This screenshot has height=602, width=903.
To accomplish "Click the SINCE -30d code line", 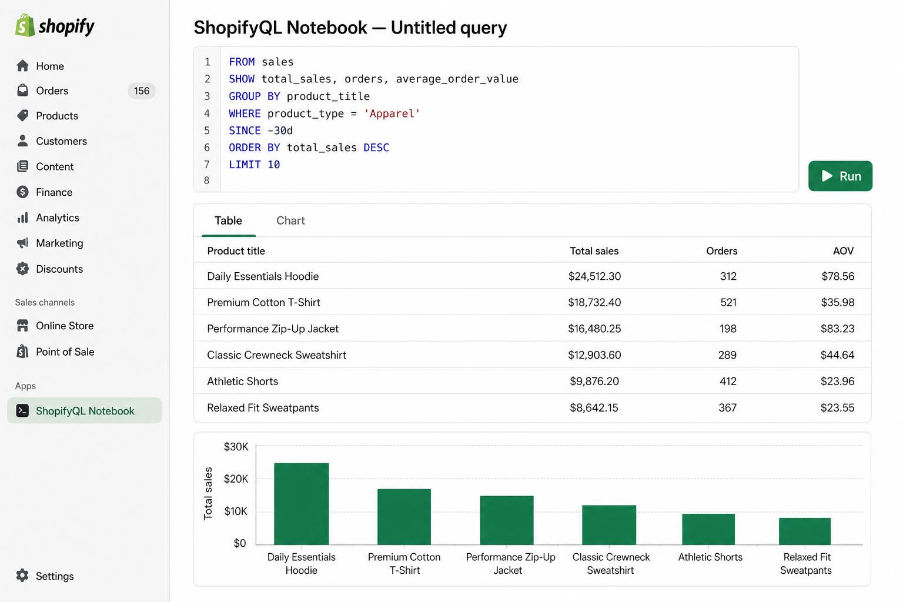I will pos(260,131).
